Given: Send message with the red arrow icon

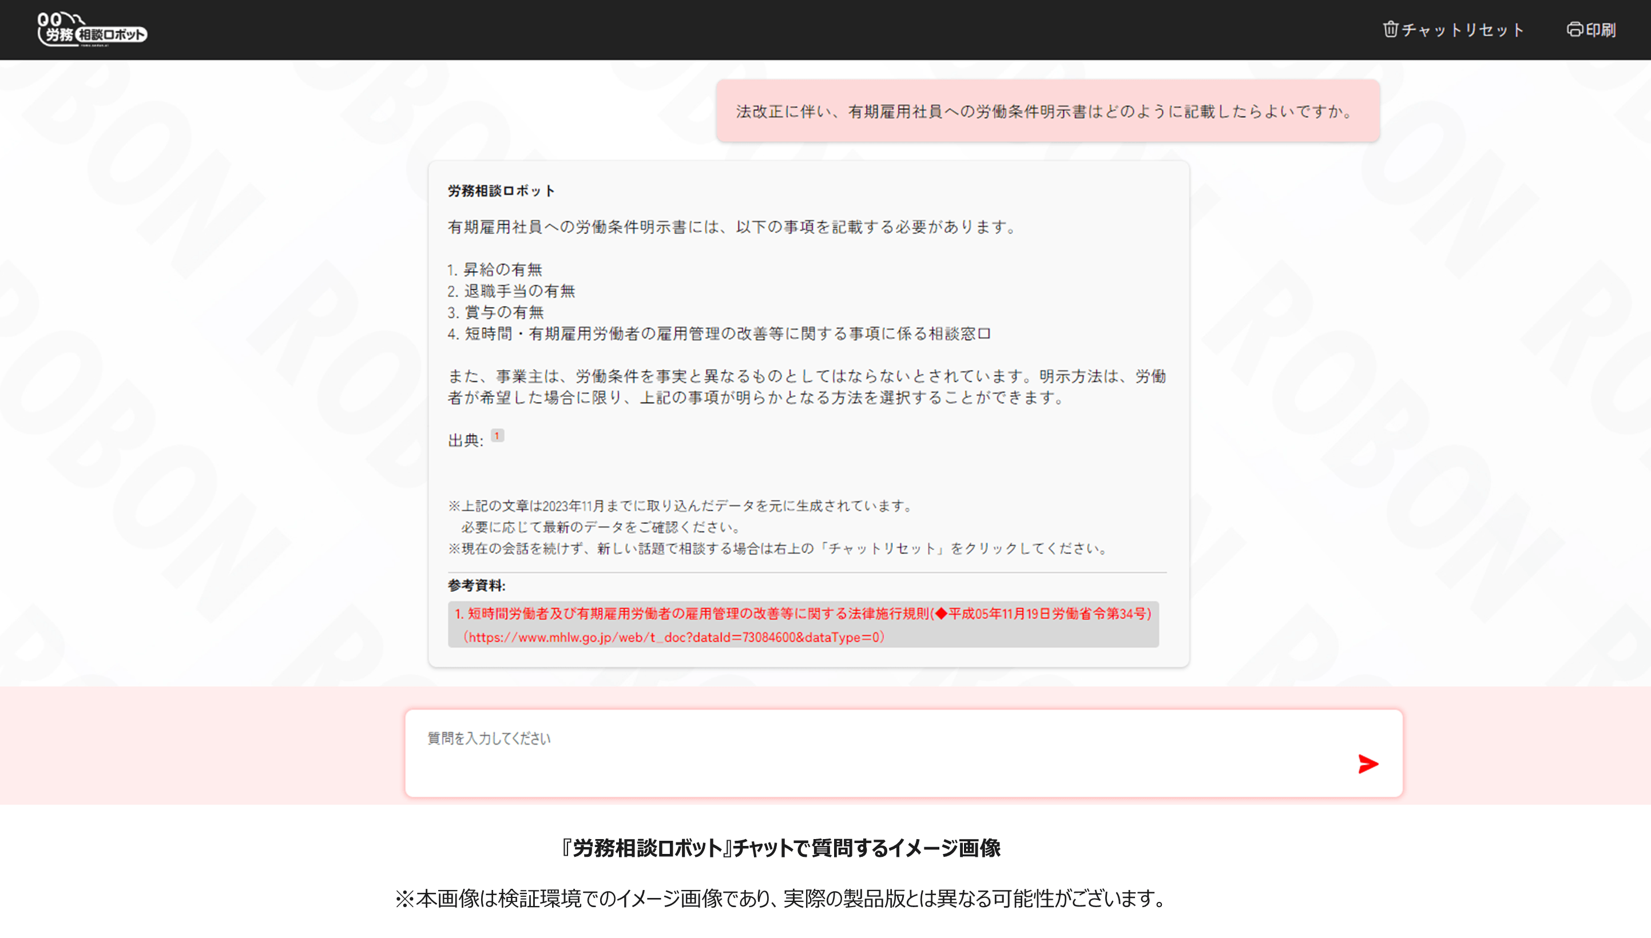Looking at the screenshot, I should coord(1368,764).
